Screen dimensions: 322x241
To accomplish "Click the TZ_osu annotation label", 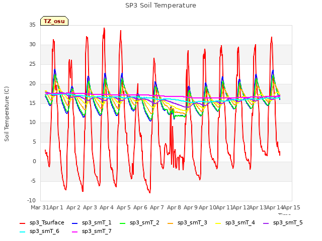I will 54,21.
